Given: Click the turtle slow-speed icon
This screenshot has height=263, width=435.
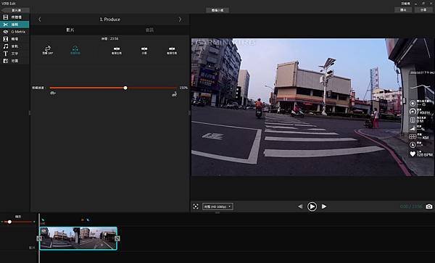Looking at the screenshot, I should 53,93.
